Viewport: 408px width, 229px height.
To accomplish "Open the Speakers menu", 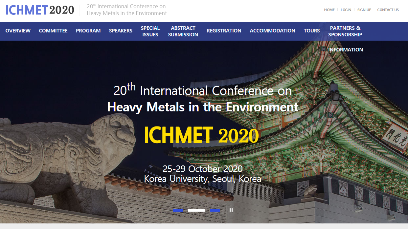I will coord(121,31).
